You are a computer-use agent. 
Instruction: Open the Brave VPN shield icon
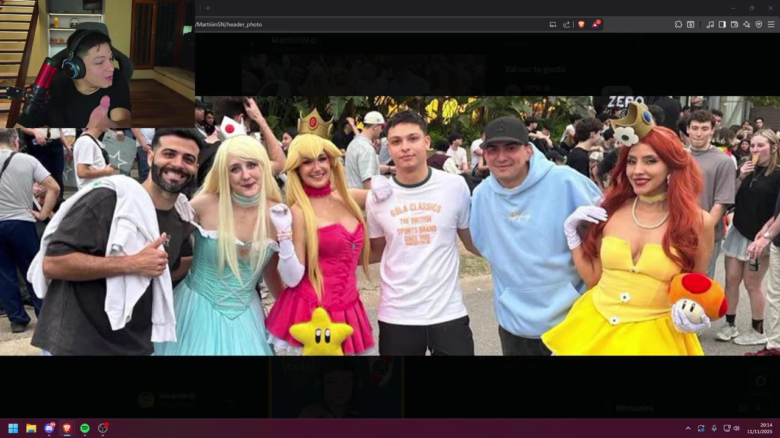click(759, 24)
